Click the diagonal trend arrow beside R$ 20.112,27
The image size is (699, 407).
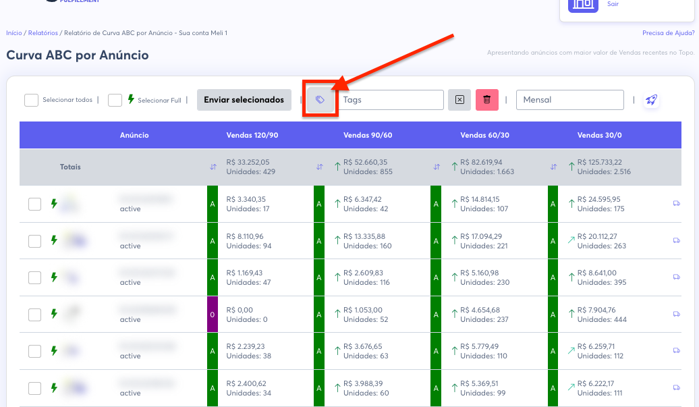571,240
